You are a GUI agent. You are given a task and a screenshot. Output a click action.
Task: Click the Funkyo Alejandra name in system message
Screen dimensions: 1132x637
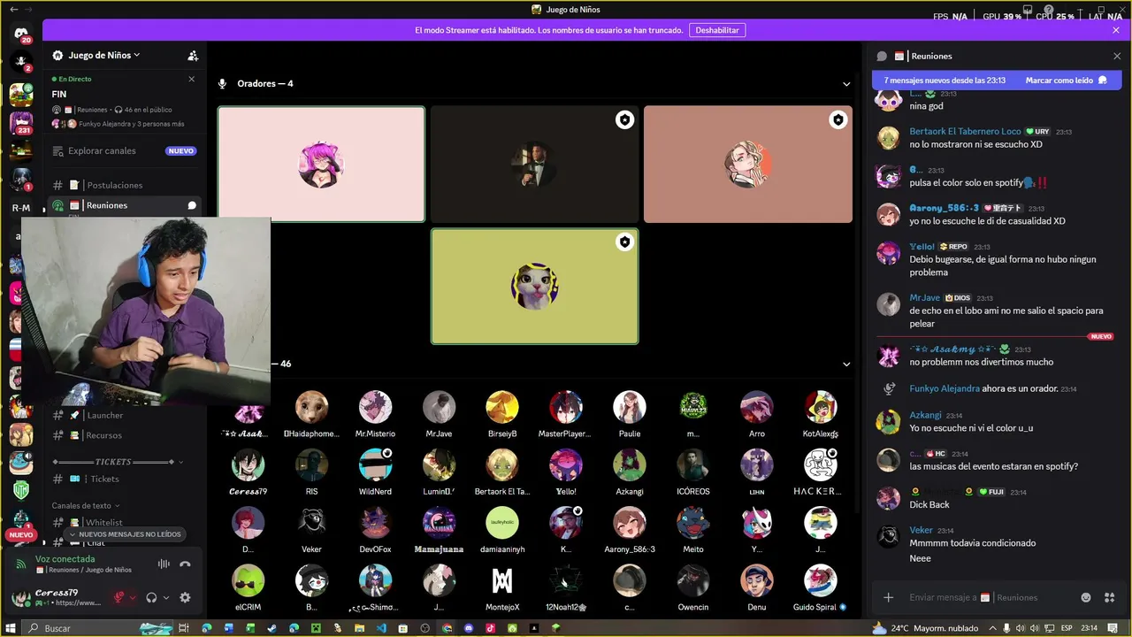click(945, 388)
